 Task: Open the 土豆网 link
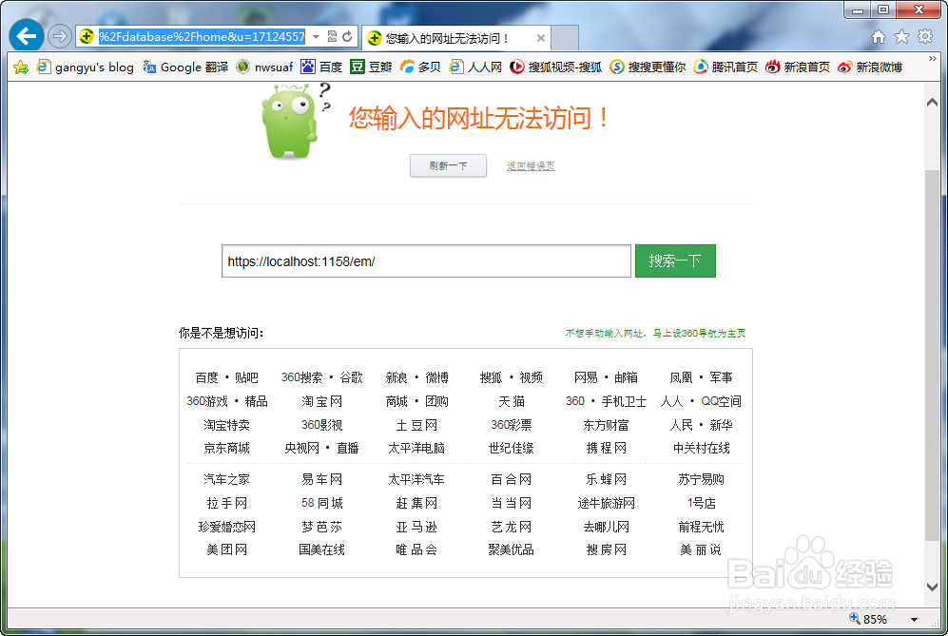(416, 425)
